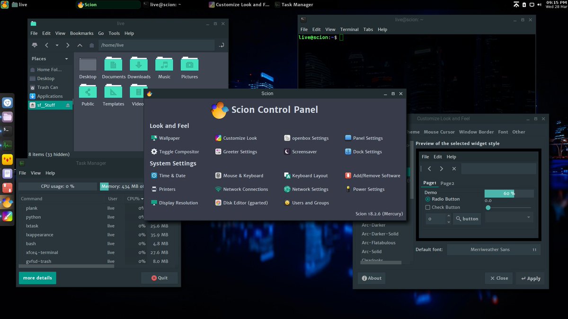Click the /home/live path field
This screenshot has height=319, width=568.
[156, 45]
